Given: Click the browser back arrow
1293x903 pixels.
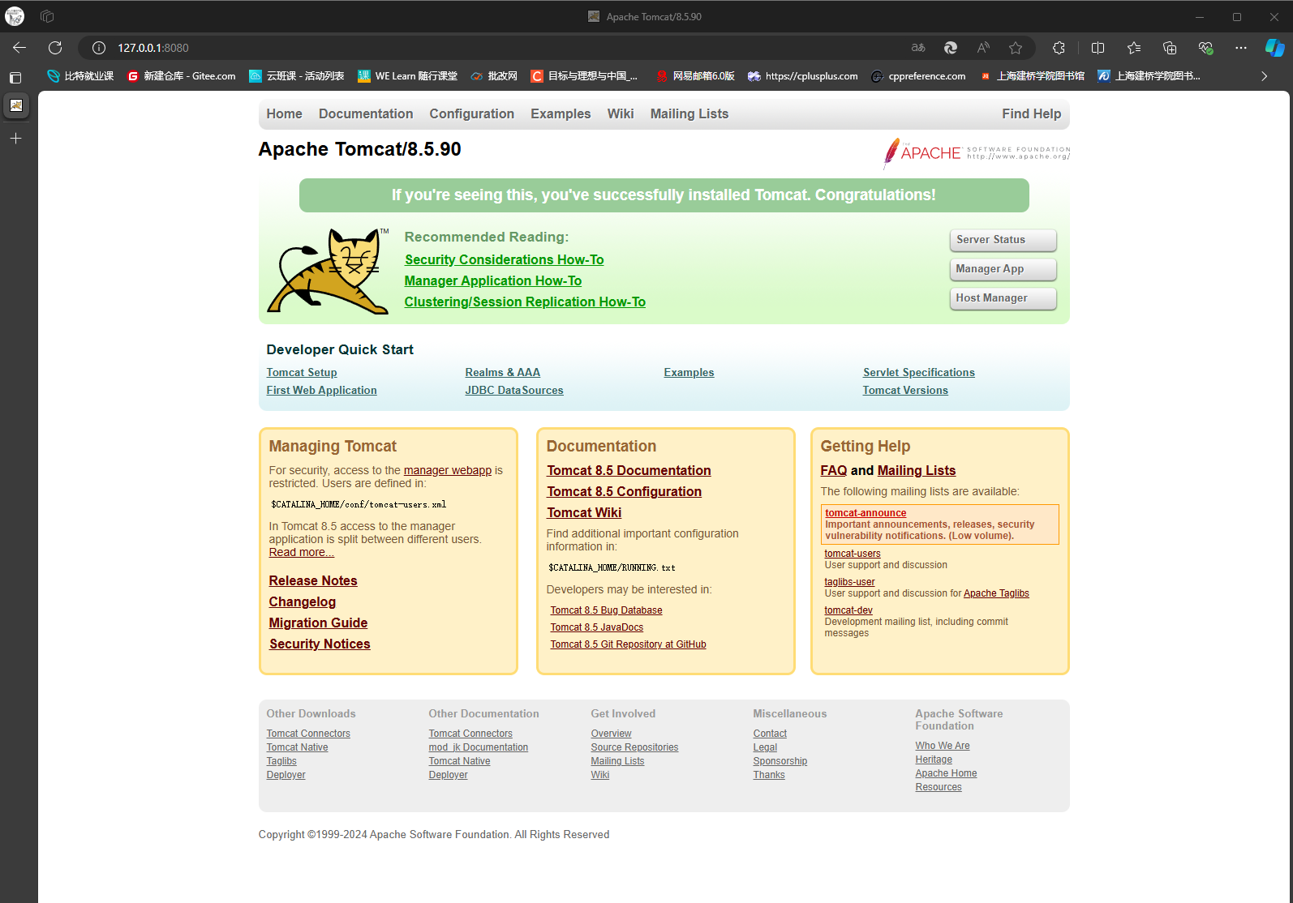Looking at the screenshot, I should [19, 48].
